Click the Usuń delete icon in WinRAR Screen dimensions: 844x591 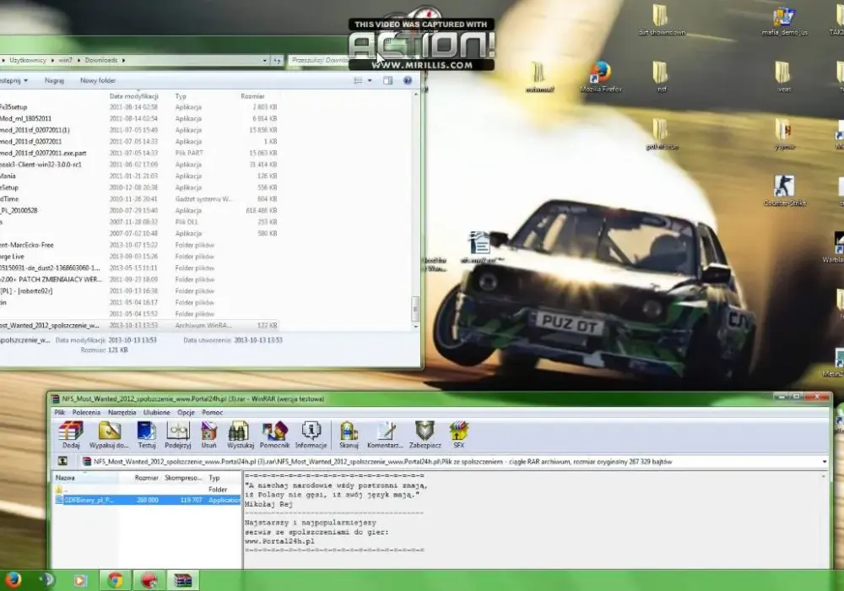(x=208, y=435)
